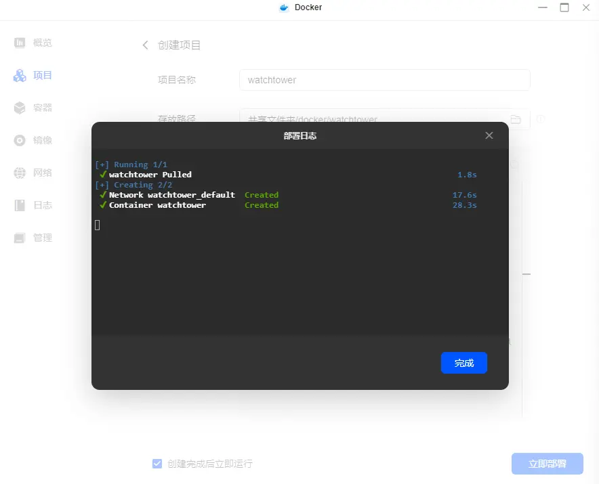Click 完成 to finish deployment

click(x=463, y=363)
